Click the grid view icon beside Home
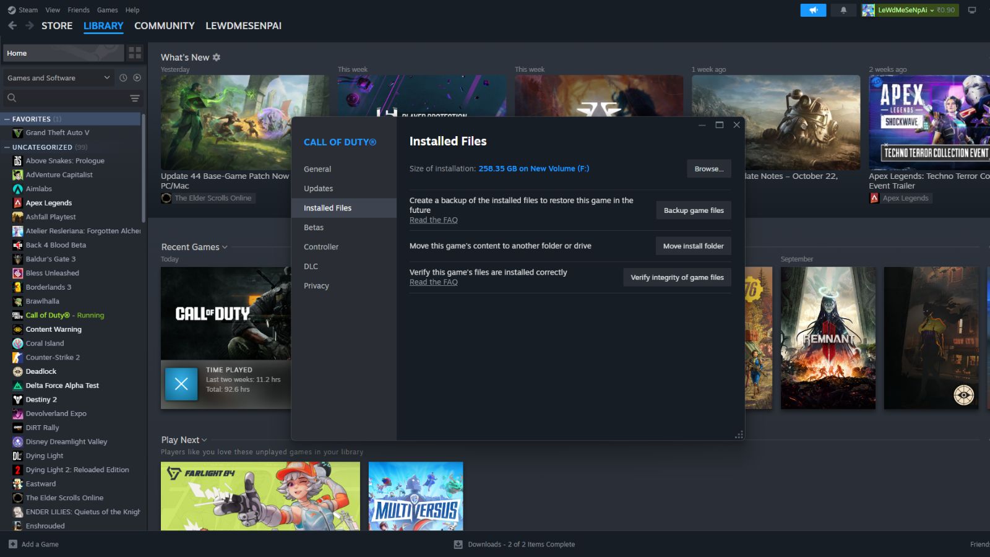This screenshot has height=557, width=990. click(135, 53)
